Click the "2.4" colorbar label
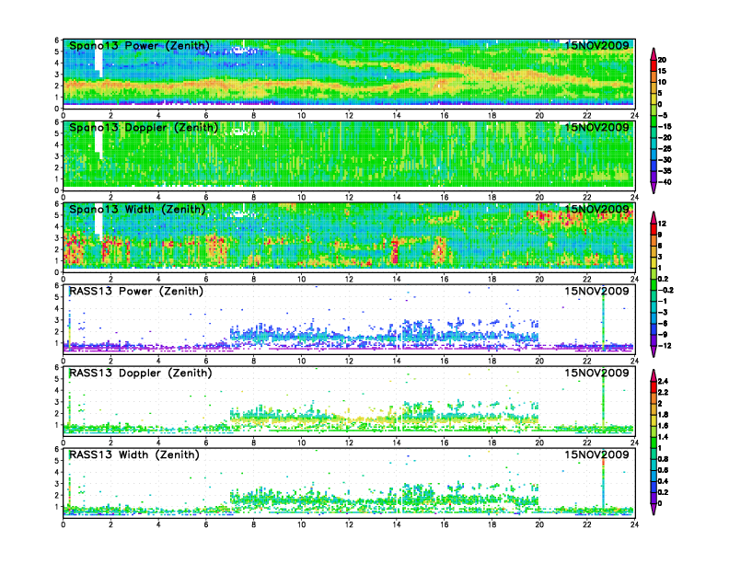The height and width of the screenshot is (563, 729). click(663, 382)
